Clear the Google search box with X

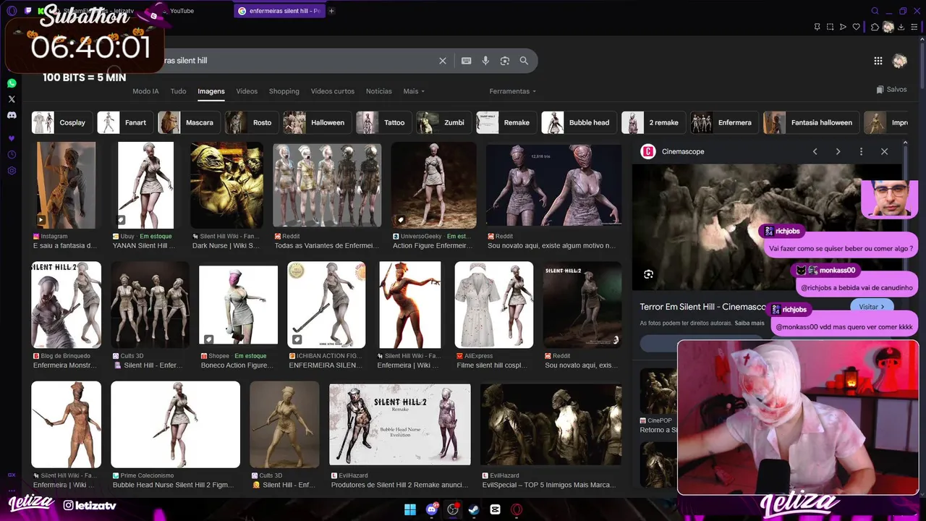coord(443,61)
